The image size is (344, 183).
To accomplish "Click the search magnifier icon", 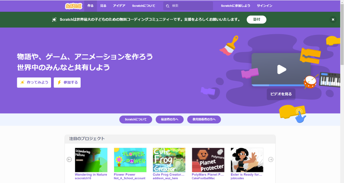I will click(168, 6).
